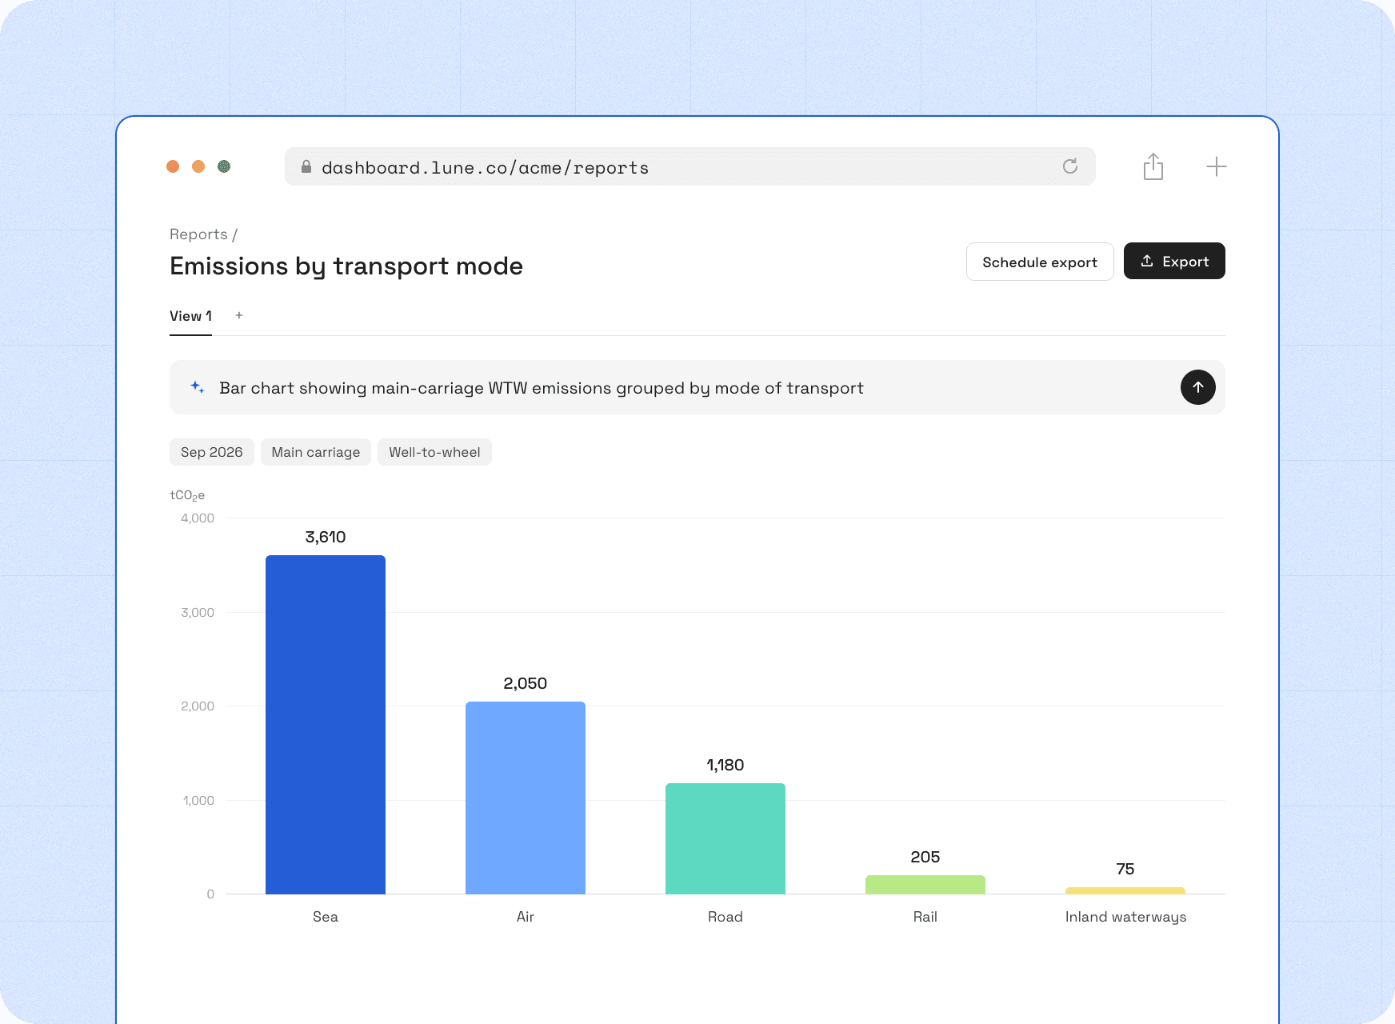Click the 2,050 value label
The image size is (1395, 1024).
[x=526, y=683]
